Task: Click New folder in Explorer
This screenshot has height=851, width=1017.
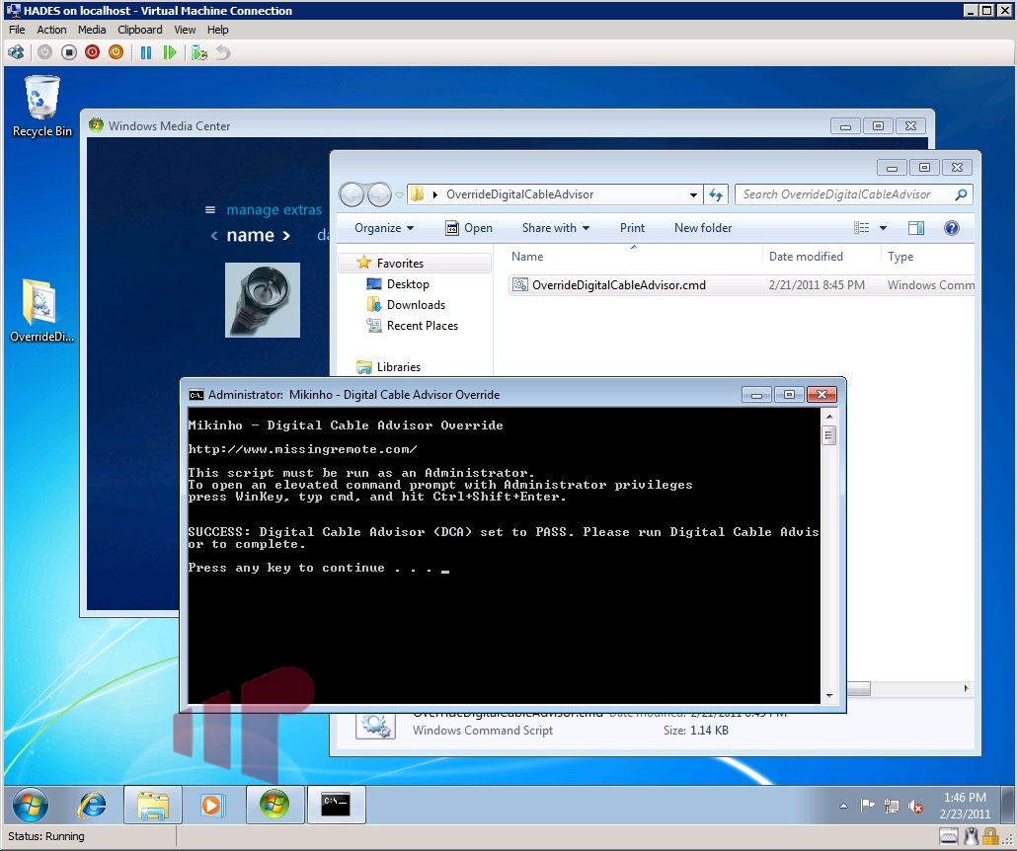Action: (702, 228)
